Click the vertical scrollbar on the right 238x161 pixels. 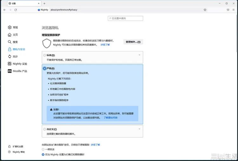point(237,33)
